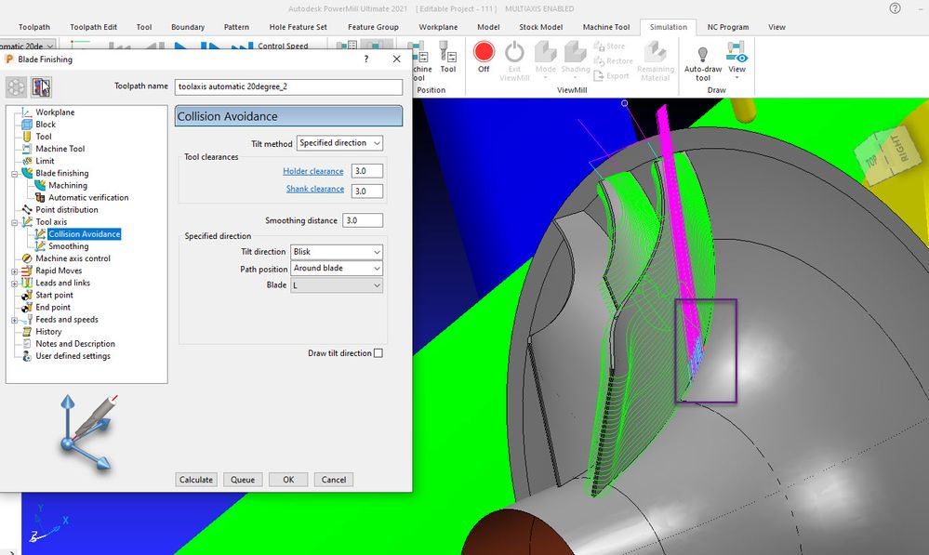
Task: Expand the Rapid Moves tree node
Action: (15, 271)
